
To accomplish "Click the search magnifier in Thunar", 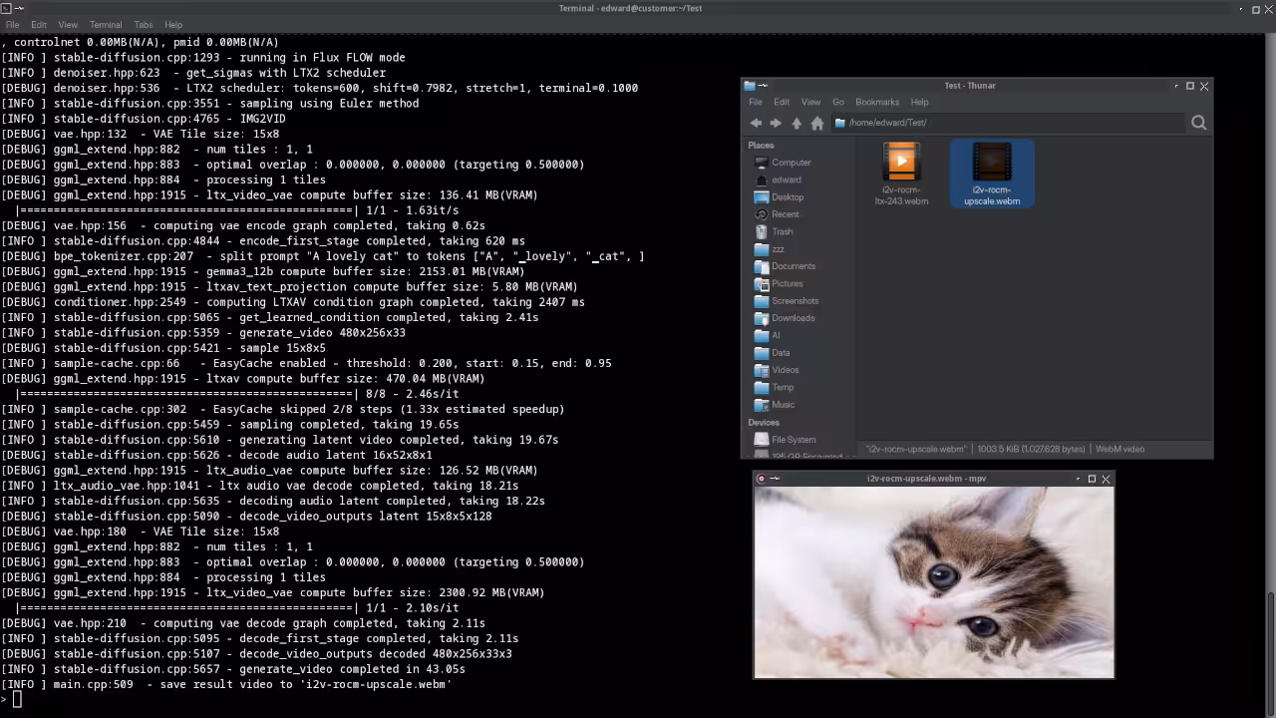I will coord(1198,123).
